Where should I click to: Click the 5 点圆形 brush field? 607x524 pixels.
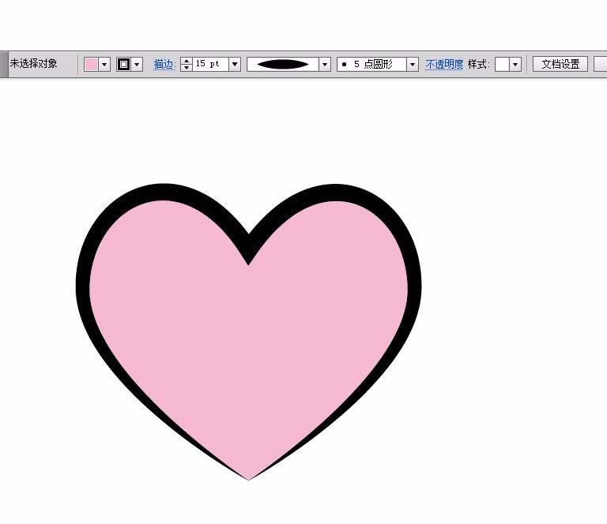pyautogui.click(x=372, y=64)
